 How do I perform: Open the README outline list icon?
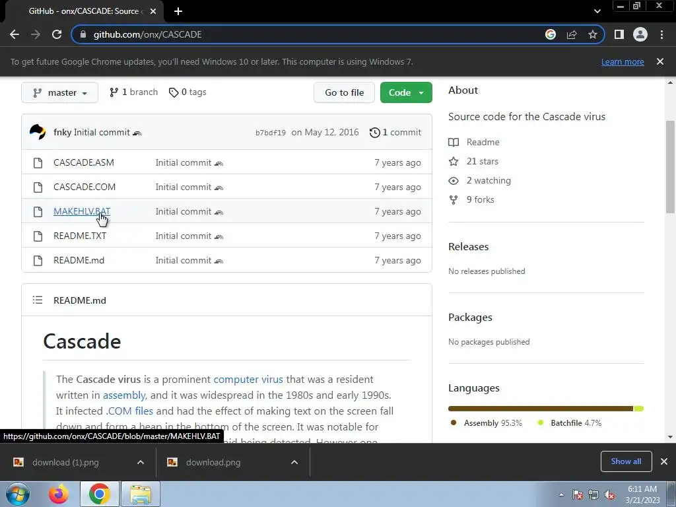pyautogui.click(x=38, y=300)
